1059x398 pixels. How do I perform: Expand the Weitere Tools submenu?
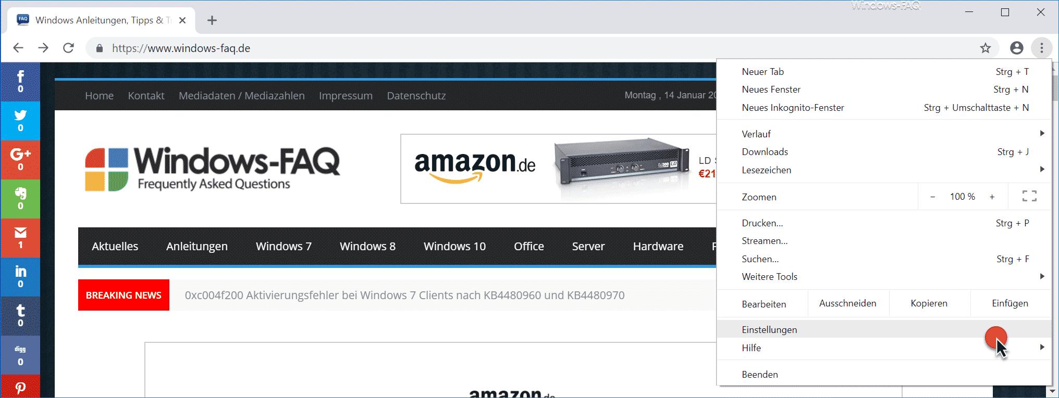coord(884,276)
